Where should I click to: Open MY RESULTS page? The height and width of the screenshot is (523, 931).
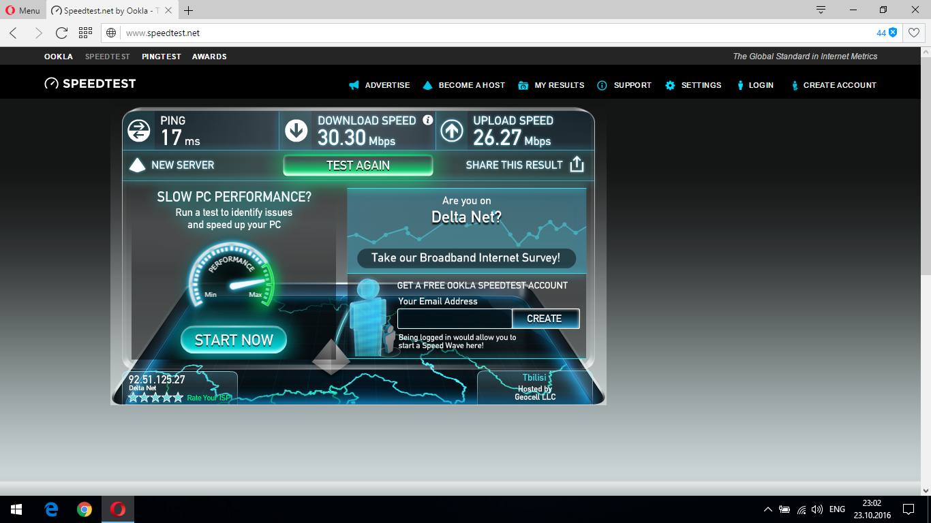[x=551, y=85]
